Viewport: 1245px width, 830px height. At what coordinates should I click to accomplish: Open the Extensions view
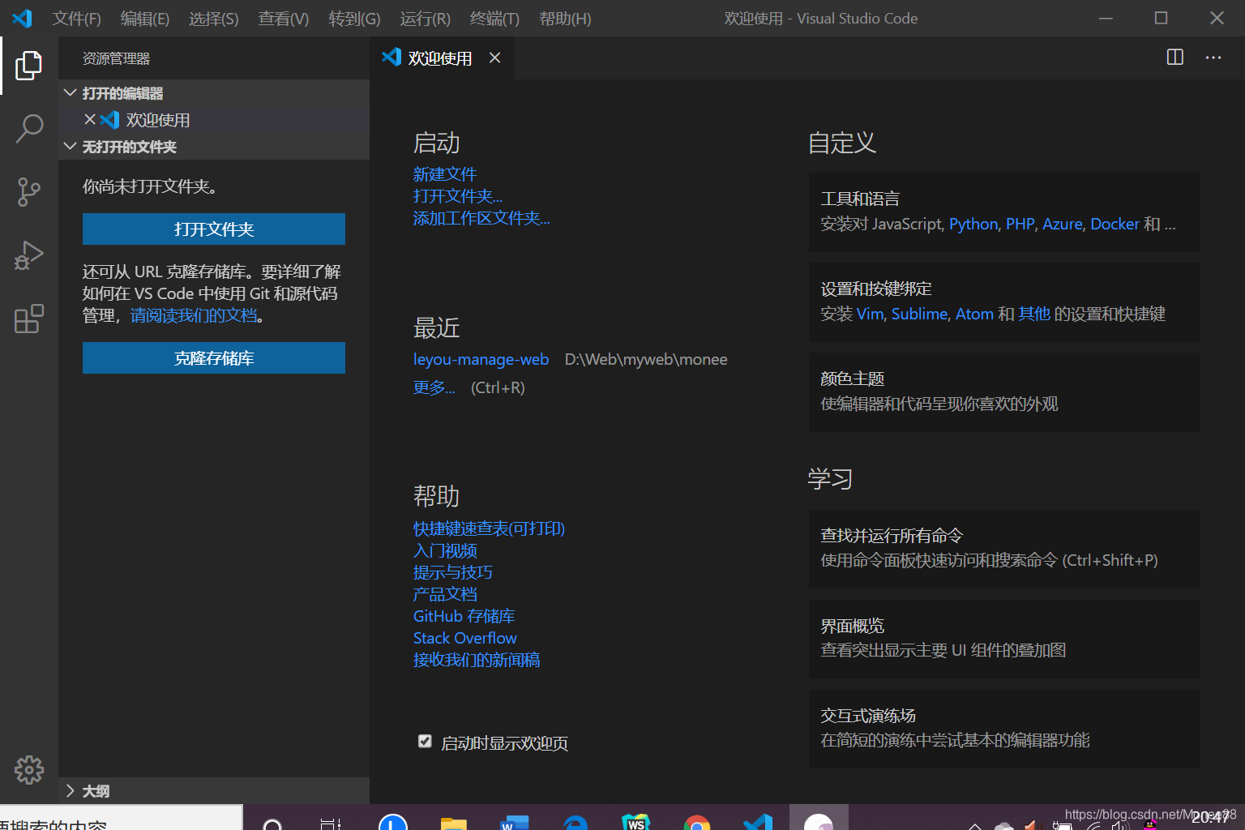[x=29, y=319]
